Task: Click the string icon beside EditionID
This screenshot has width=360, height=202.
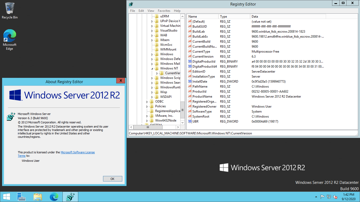Action: click(x=190, y=71)
